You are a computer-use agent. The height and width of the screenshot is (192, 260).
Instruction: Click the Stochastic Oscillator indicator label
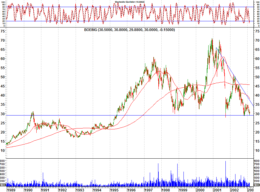coord(130,2)
